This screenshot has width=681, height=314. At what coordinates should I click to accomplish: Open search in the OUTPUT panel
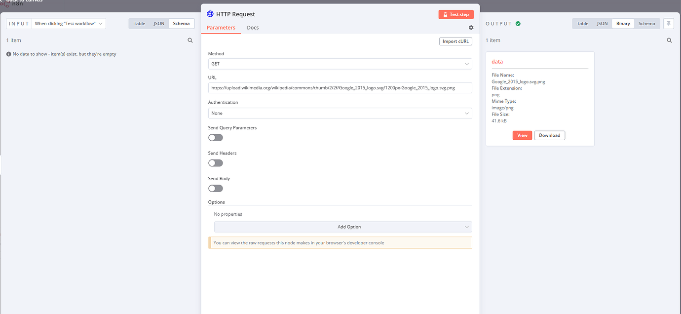tap(669, 40)
